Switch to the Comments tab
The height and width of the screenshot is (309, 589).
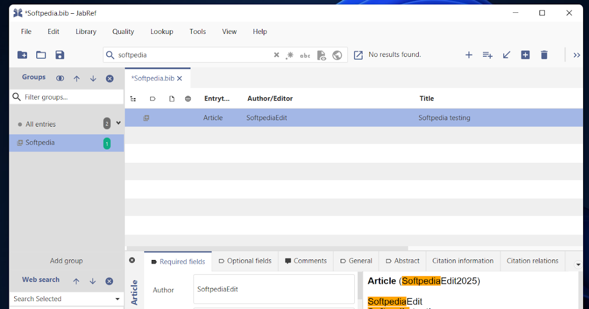click(x=306, y=261)
